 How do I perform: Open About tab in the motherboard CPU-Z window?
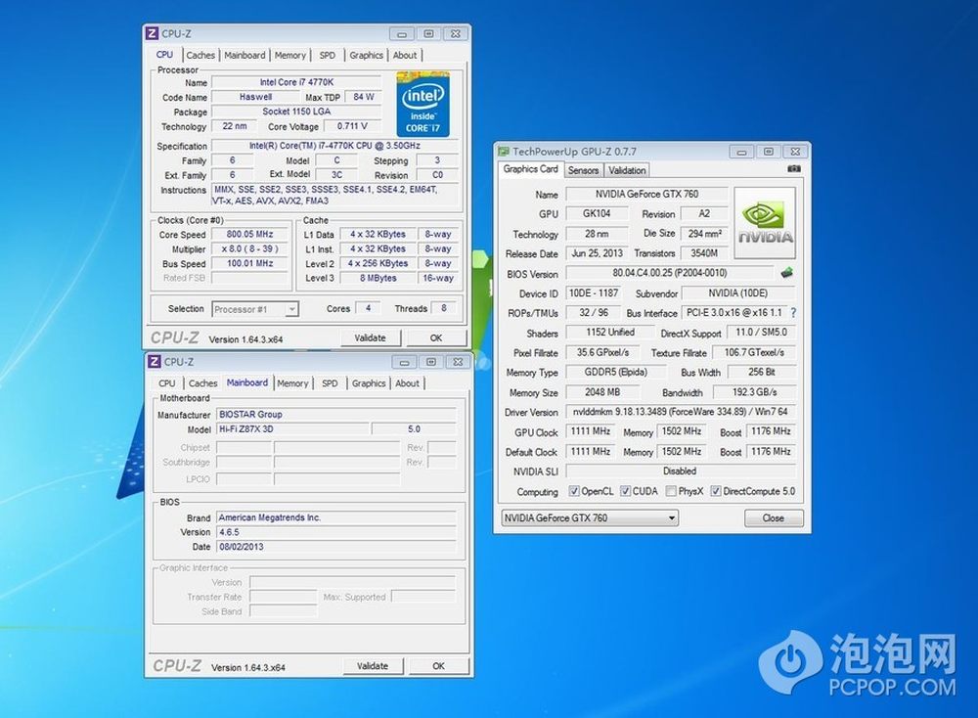407,383
